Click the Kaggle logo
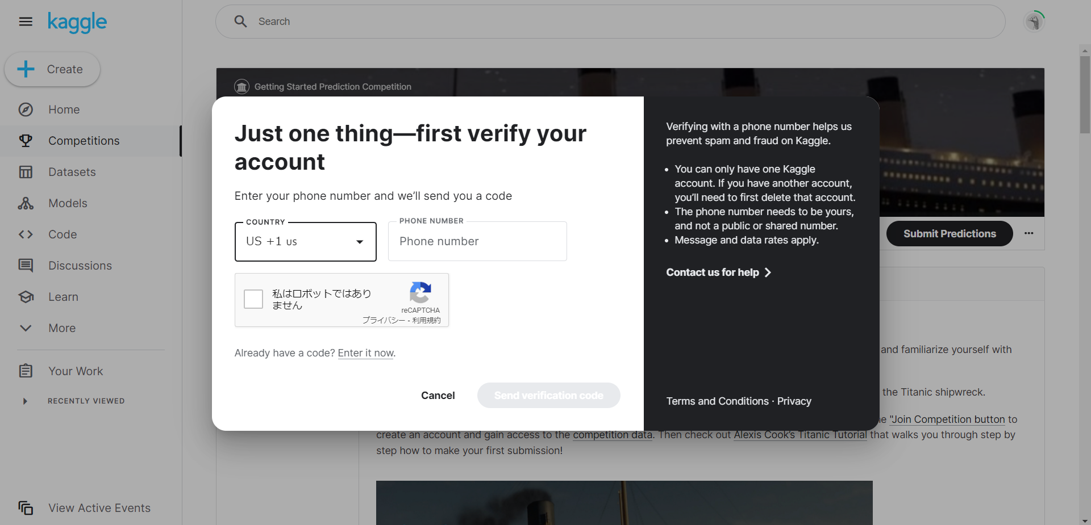 77,22
